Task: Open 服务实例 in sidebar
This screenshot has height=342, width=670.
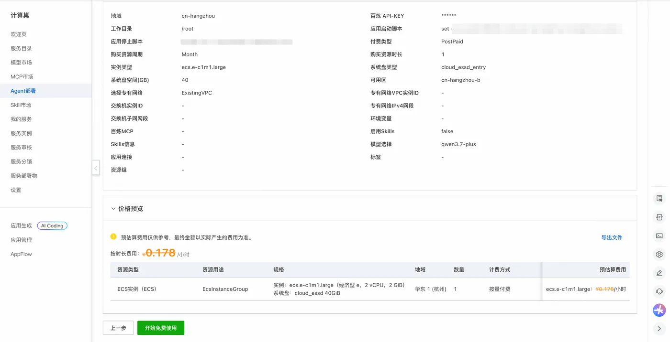Action: point(21,133)
